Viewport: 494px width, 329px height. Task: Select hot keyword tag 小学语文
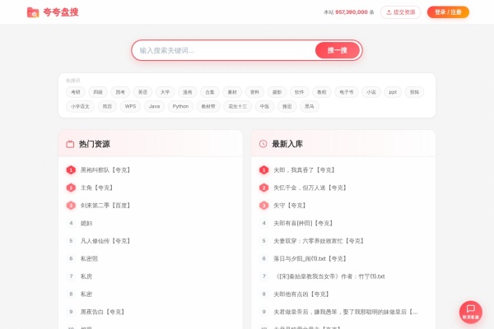click(x=80, y=106)
